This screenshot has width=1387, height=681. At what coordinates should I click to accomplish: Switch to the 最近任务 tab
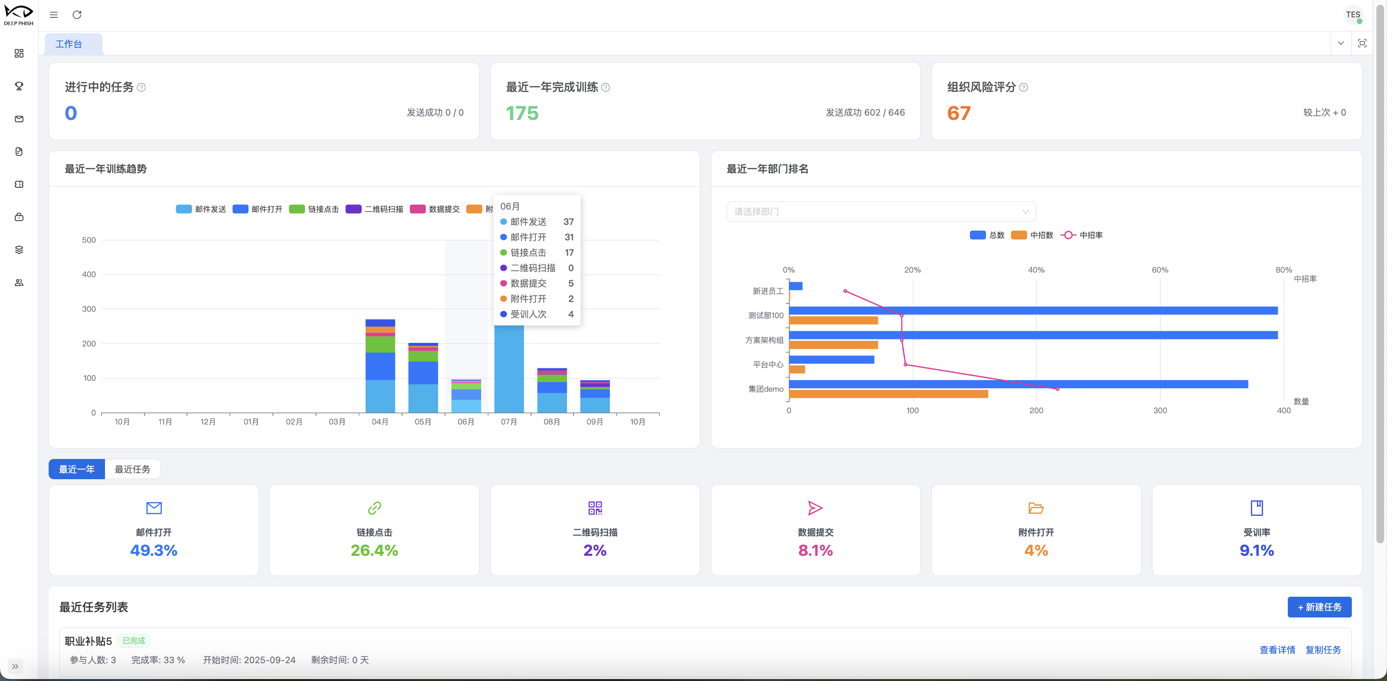pyautogui.click(x=132, y=469)
